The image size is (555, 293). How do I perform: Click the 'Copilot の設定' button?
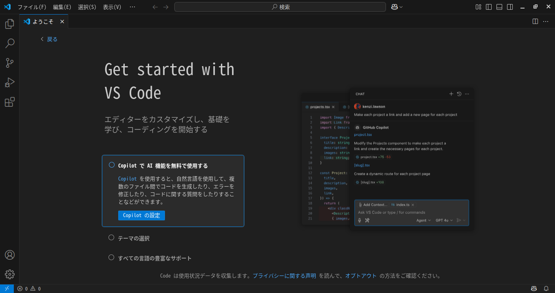pos(141,215)
